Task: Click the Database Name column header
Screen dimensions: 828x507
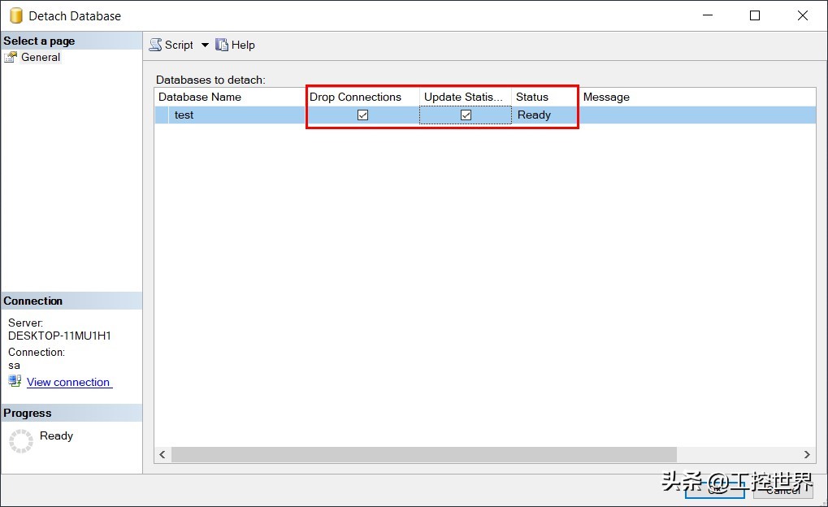Action: pyautogui.click(x=200, y=97)
